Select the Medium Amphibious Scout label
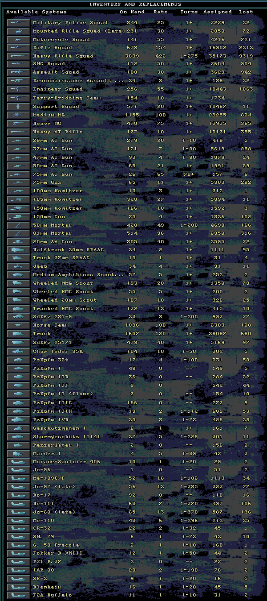 (78, 275)
